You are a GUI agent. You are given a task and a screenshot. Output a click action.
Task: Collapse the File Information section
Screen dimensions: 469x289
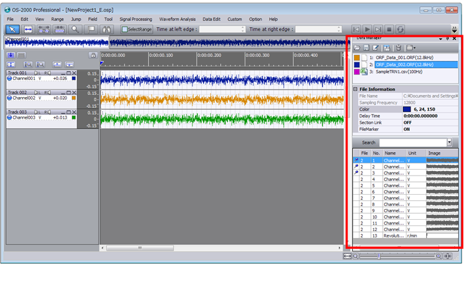click(355, 89)
